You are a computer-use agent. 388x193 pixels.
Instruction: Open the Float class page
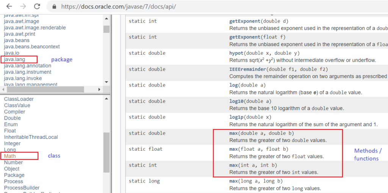click(x=10, y=131)
